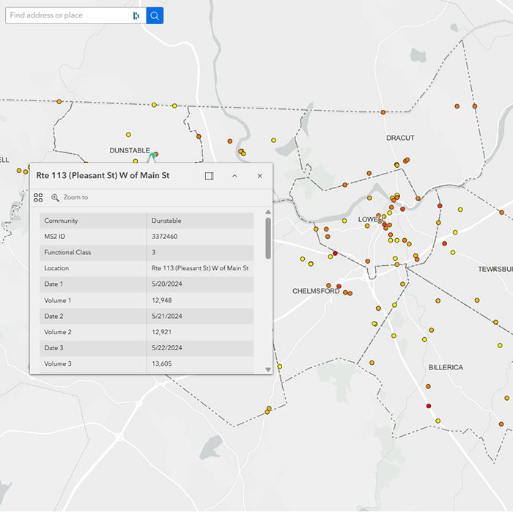Click the CHELMSFORD town label

coord(316,291)
